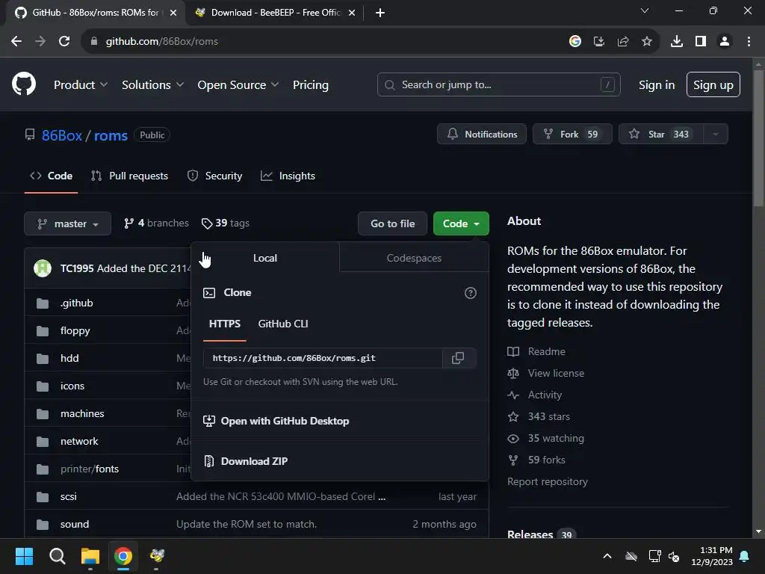
Task: Open Chrome three-dot menu
Action: pos(749,42)
